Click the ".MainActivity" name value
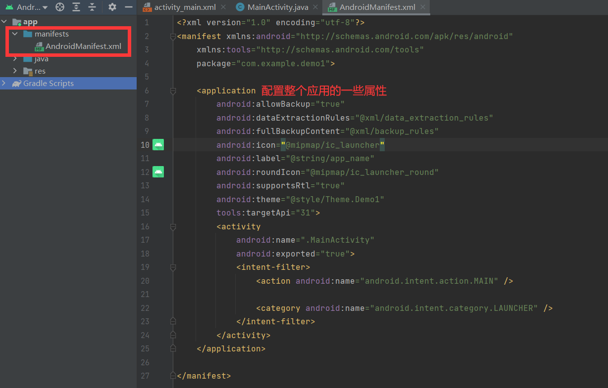 [x=338, y=240]
